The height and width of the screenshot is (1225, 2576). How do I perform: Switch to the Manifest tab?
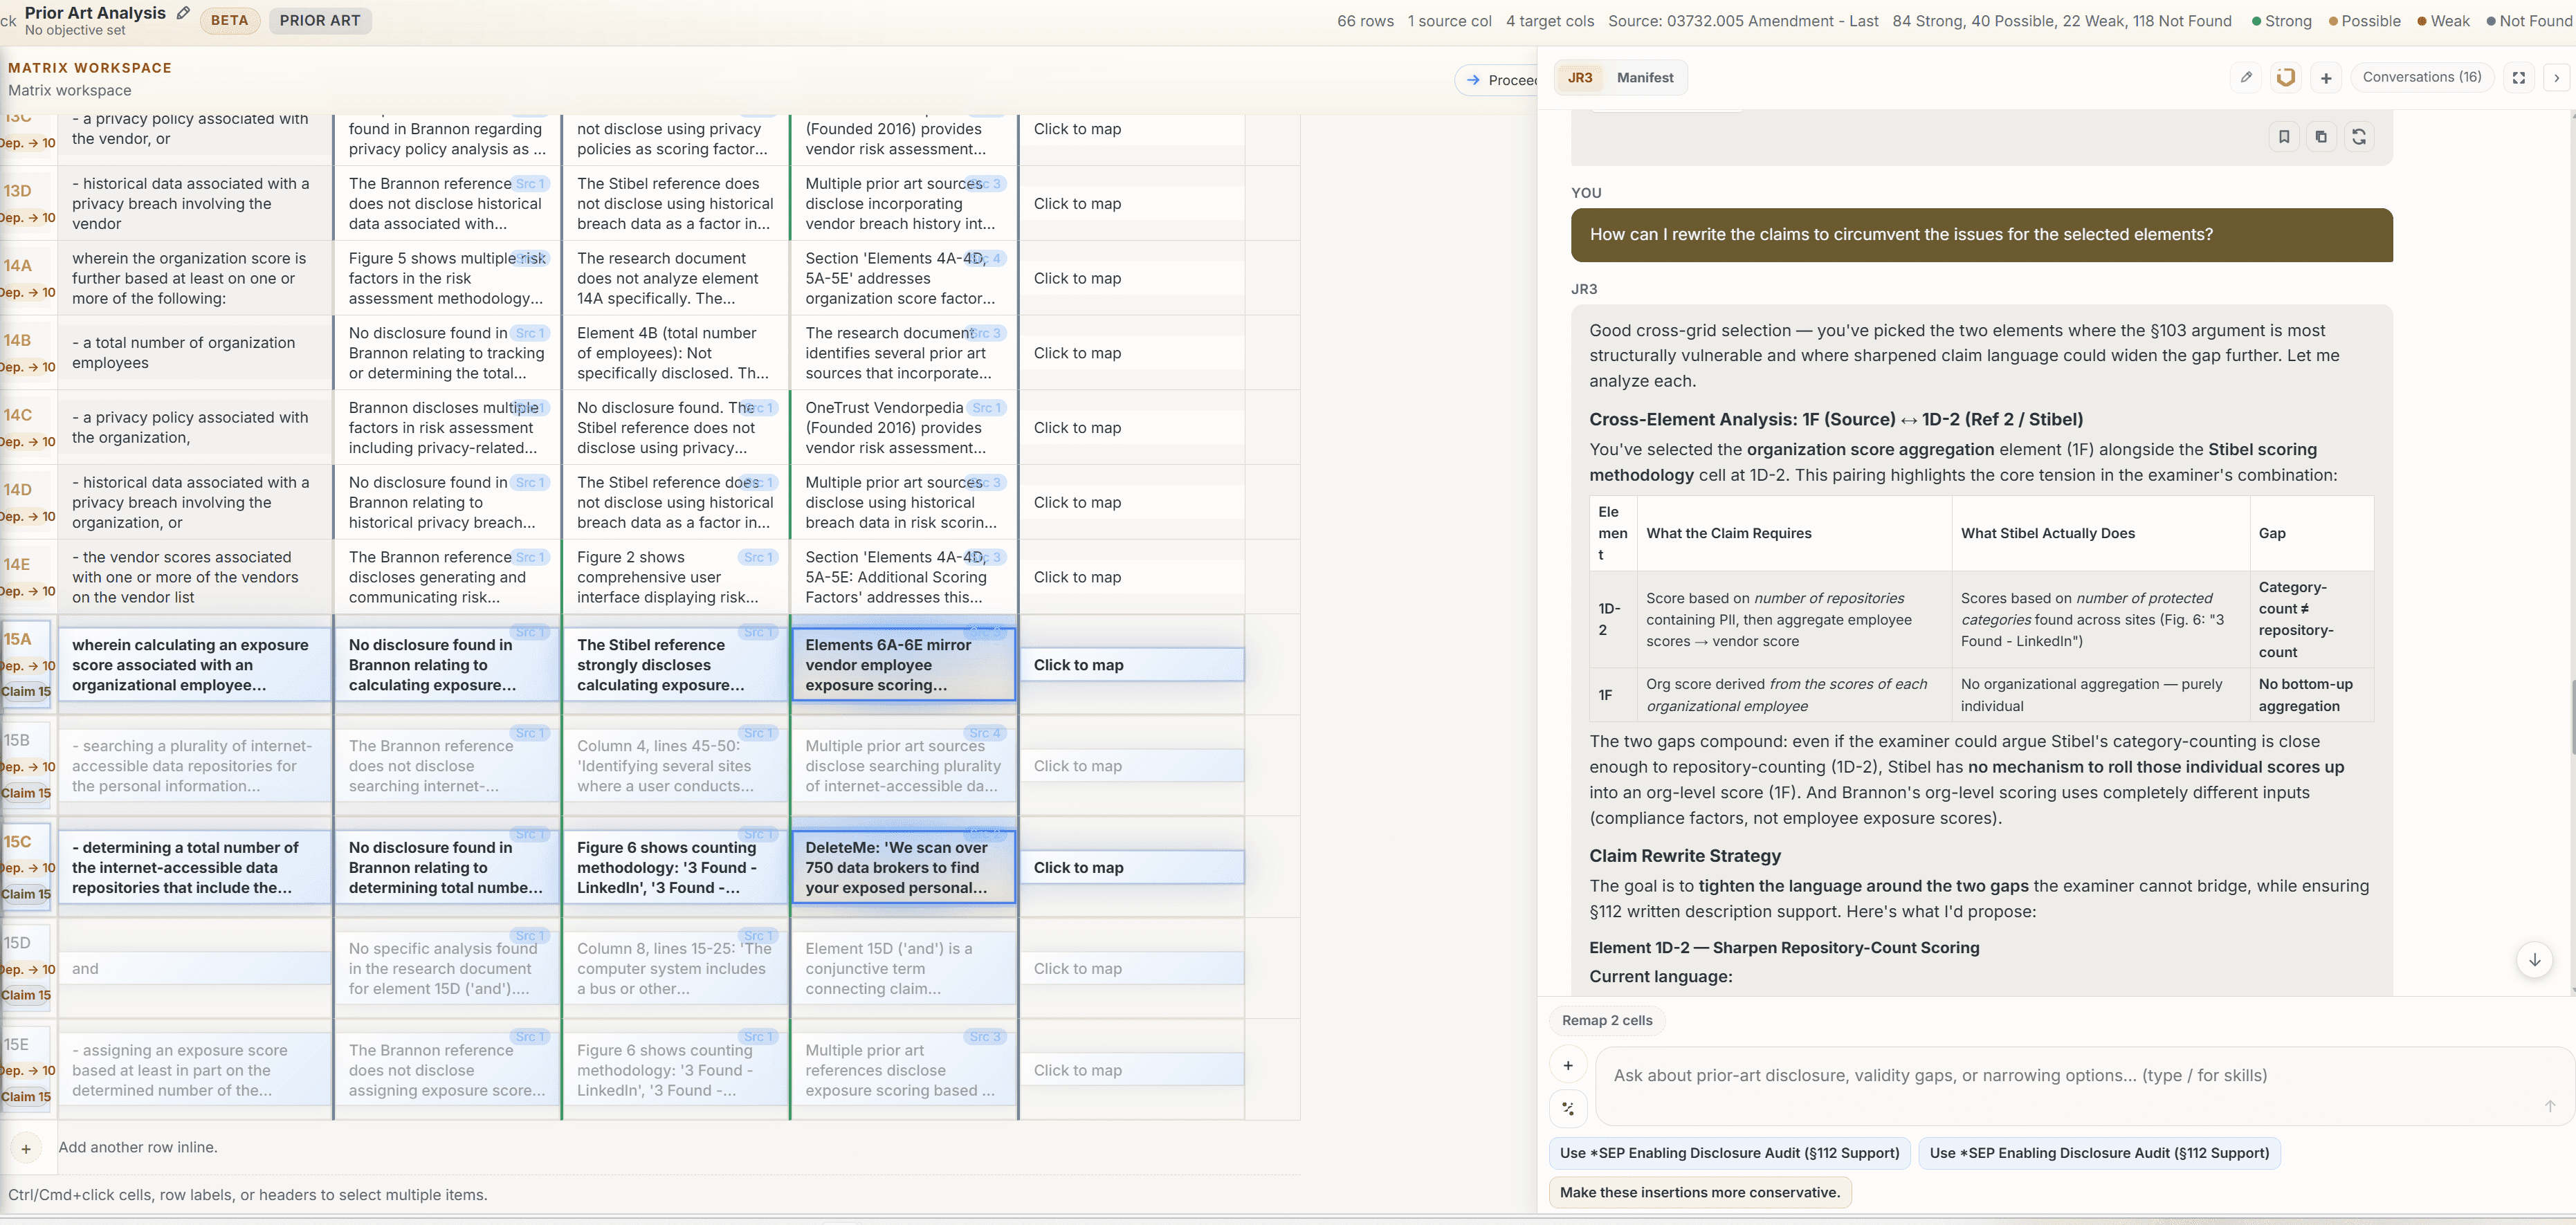coord(1644,78)
